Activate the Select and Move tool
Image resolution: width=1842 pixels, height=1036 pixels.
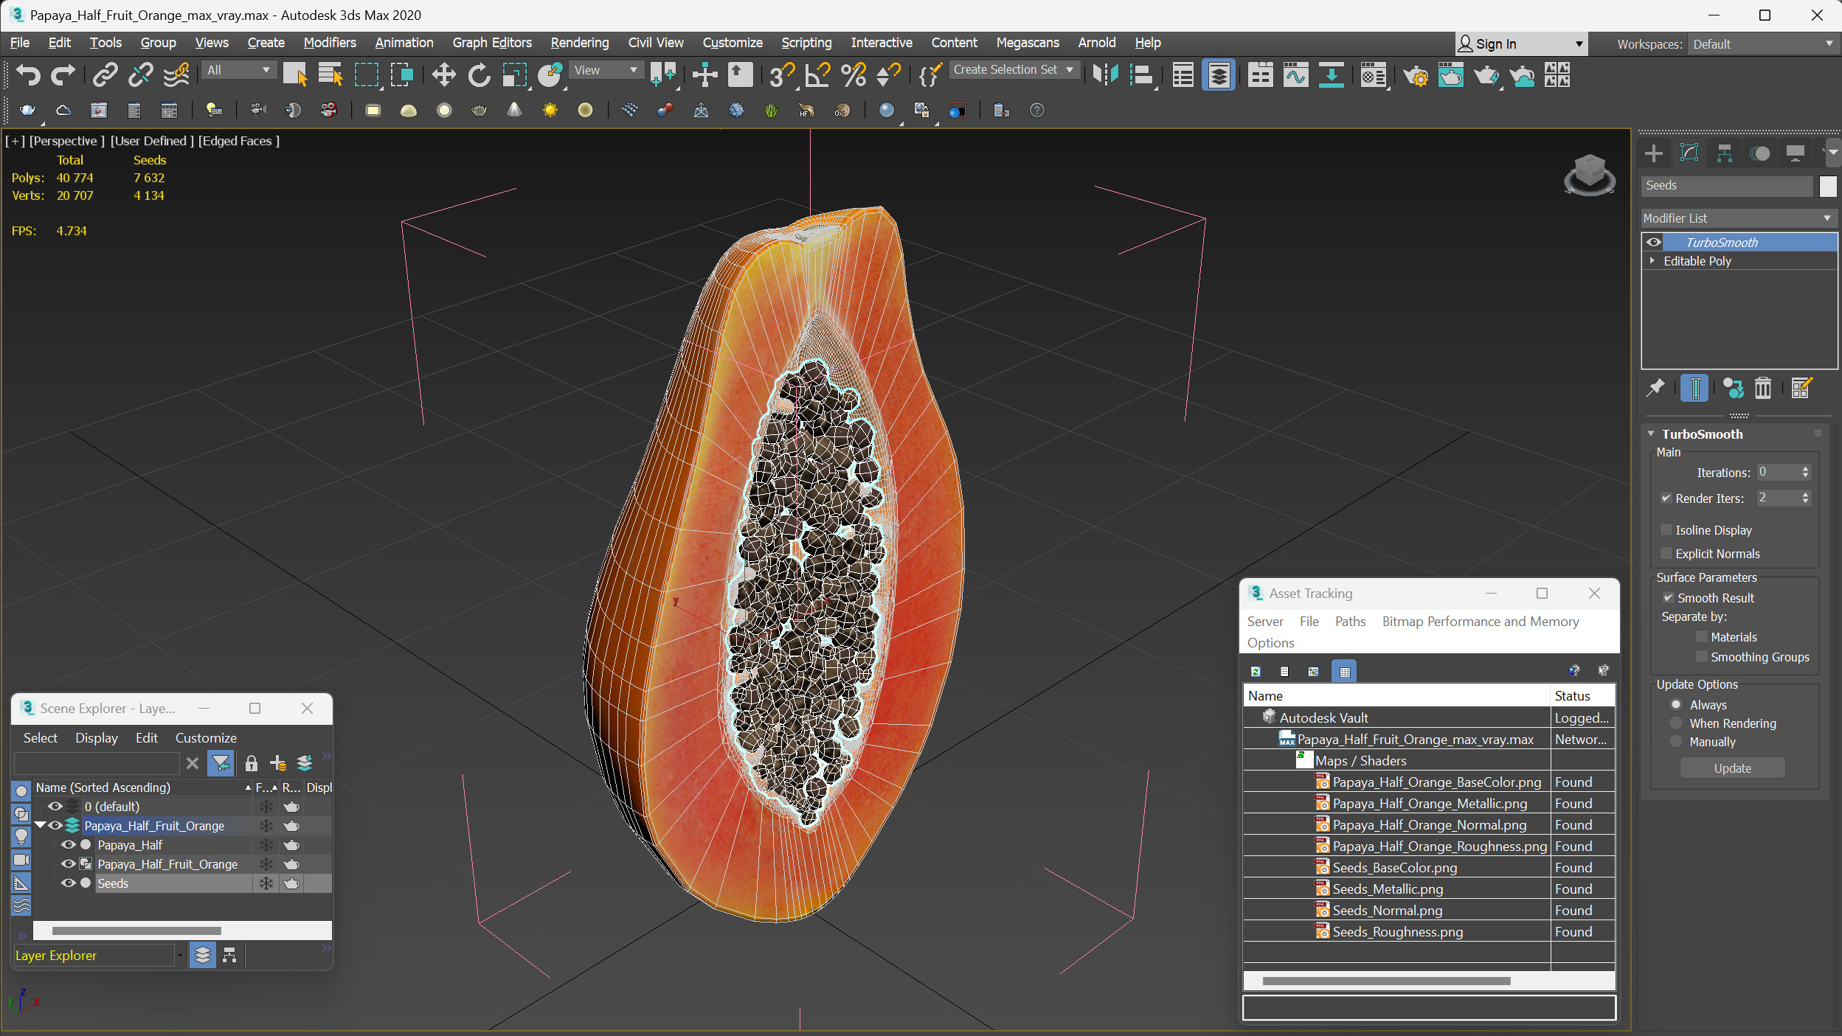click(443, 74)
